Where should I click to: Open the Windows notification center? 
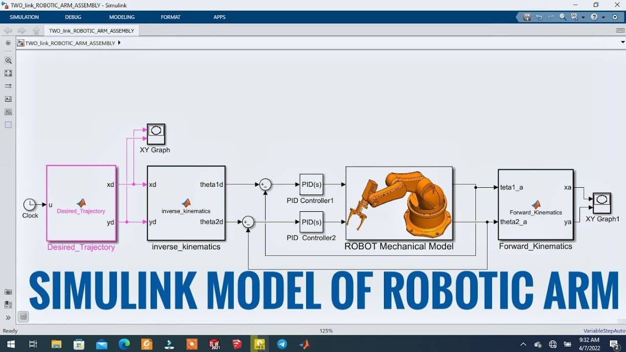[614, 344]
